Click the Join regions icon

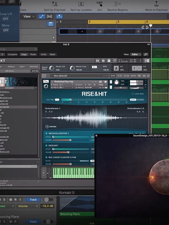coord(99,4)
